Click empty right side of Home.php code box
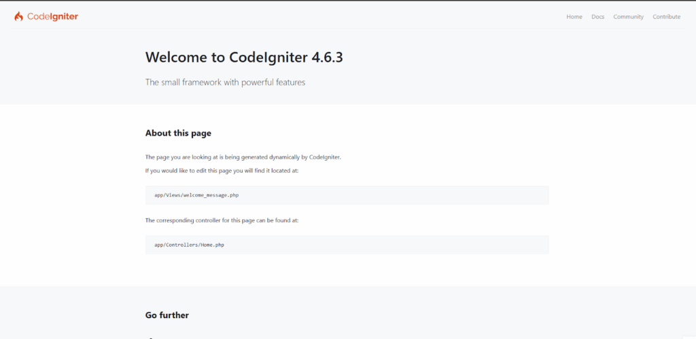The image size is (696, 339). [442, 245]
